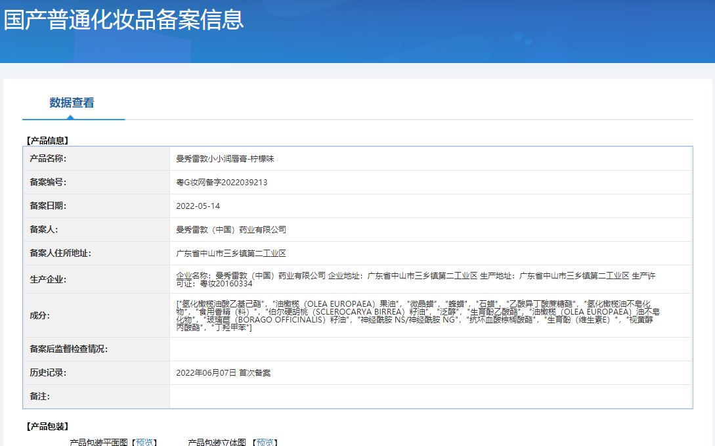Viewport: 715px width, 446px height.
Task: Click the empty 备注 value cell
Action: (x=431, y=397)
